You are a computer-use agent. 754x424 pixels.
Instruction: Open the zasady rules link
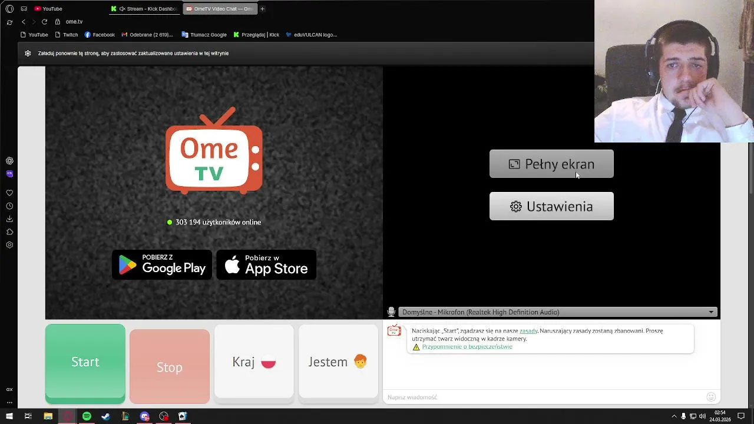tap(528, 331)
